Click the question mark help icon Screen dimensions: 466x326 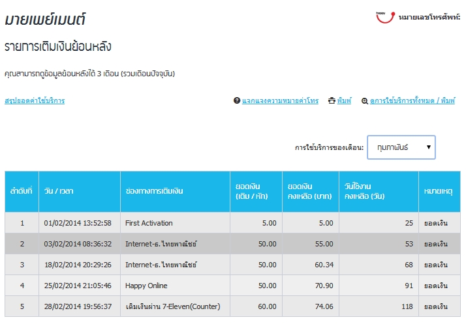pos(237,101)
